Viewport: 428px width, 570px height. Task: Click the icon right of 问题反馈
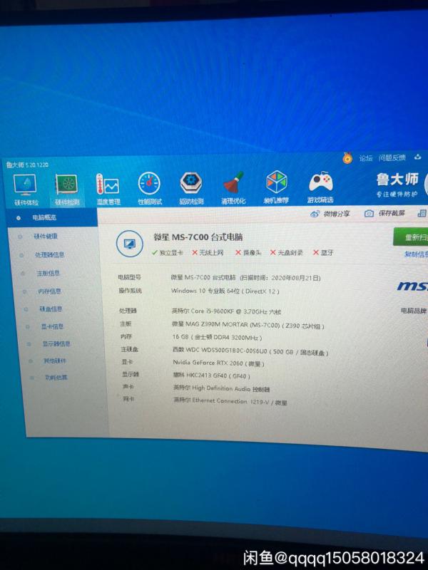tap(418, 157)
